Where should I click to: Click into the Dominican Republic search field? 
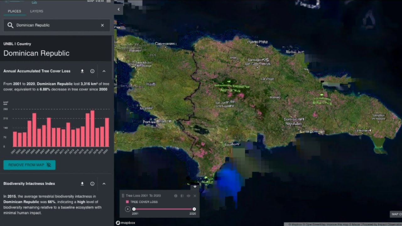57,25
